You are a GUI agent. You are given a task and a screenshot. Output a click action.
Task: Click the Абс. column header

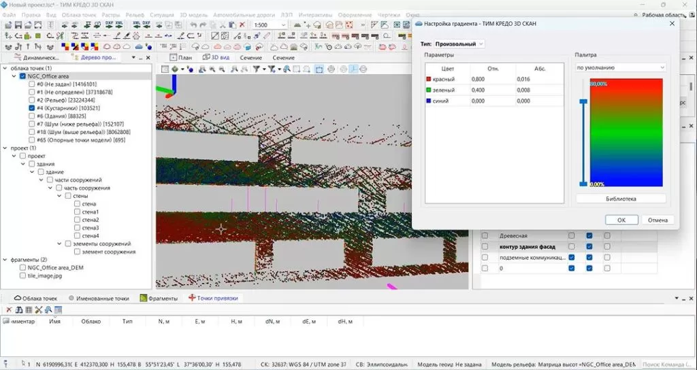pos(540,69)
